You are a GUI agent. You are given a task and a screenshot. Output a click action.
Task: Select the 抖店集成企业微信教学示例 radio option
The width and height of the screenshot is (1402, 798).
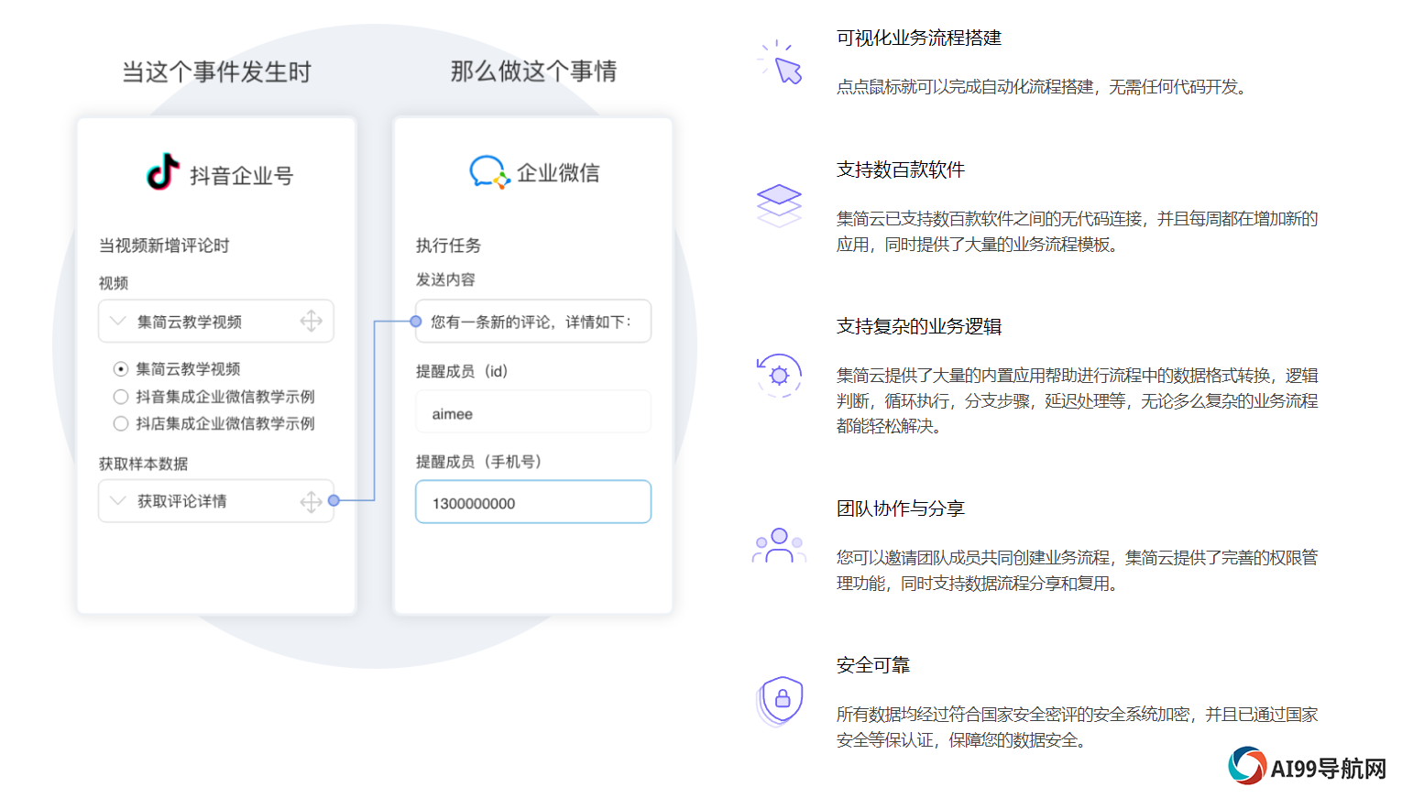pyautogui.click(x=121, y=423)
